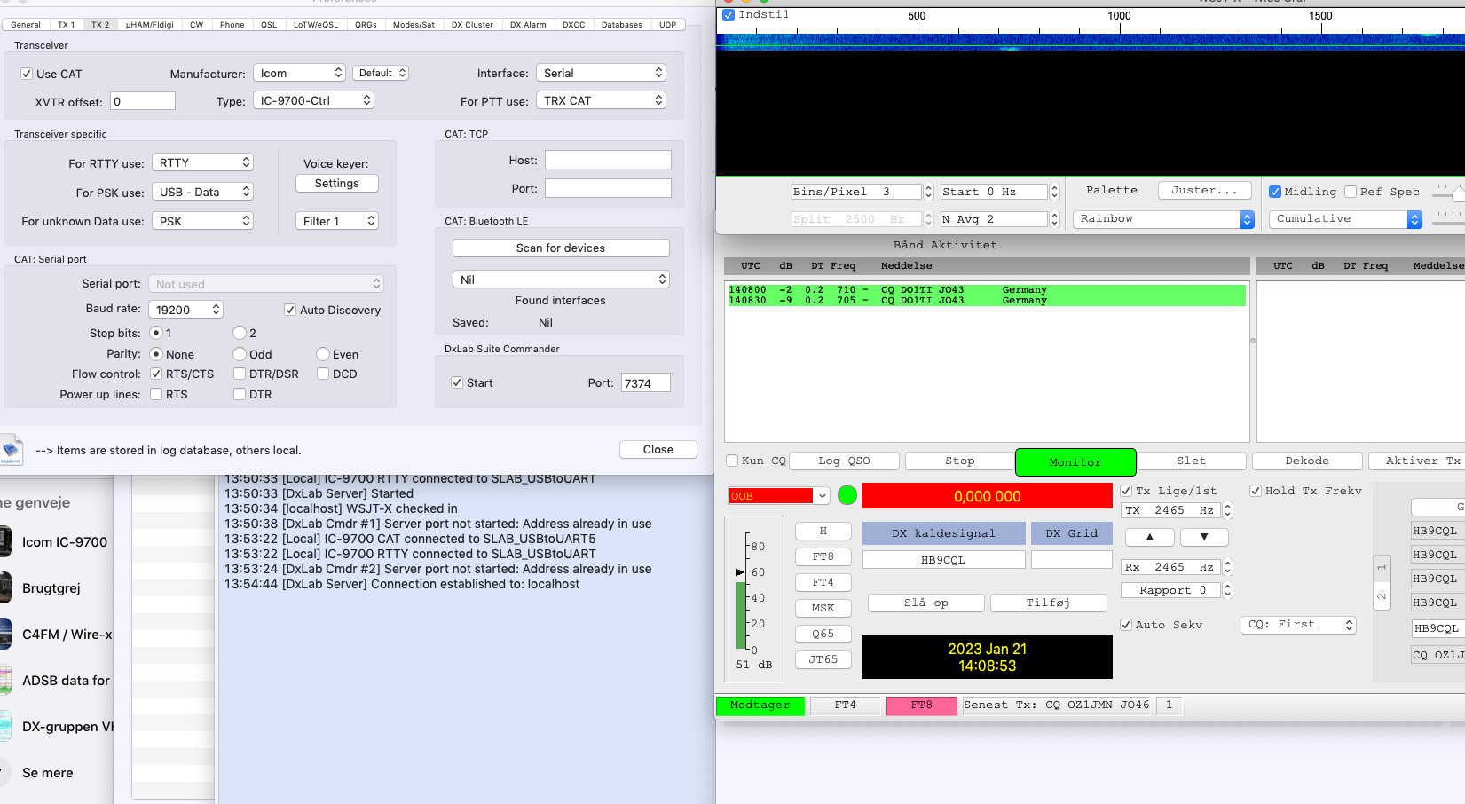1465x804 pixels.
Task: Click the CAT TCP Host field
Action: [608, 160]
